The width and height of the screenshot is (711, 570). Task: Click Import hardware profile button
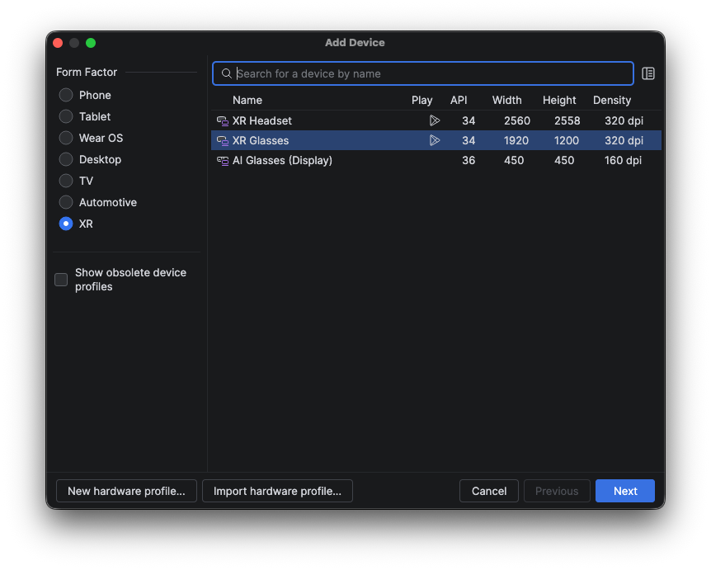277,491
